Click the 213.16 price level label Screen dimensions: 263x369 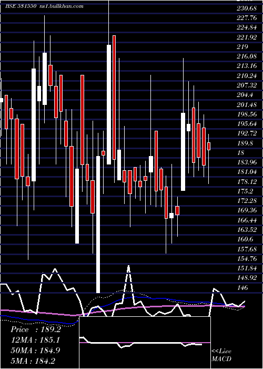click(247, 66)
